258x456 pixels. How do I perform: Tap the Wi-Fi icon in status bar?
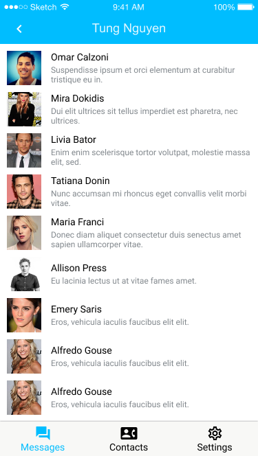click(x=65, y=7)
